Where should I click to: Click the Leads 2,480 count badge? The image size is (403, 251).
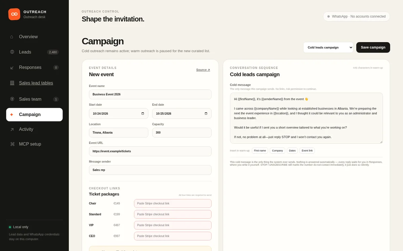pyautogui.click(x=53, y=52)
